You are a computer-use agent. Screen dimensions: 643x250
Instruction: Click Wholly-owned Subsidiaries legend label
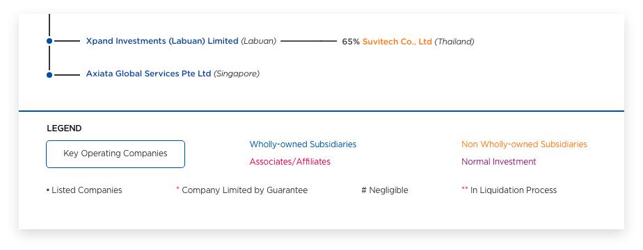point(303,144)
